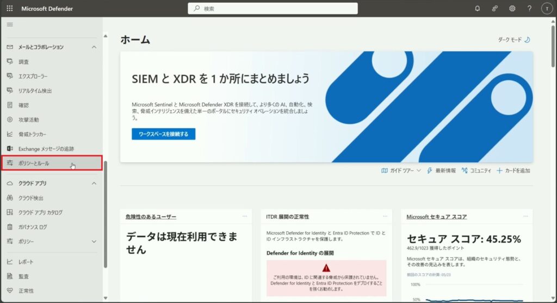Click the クラウド アプリ カタログ grid icon
Image resolution: width=557 pixels, height=303 pixels.
click(10, 212)
